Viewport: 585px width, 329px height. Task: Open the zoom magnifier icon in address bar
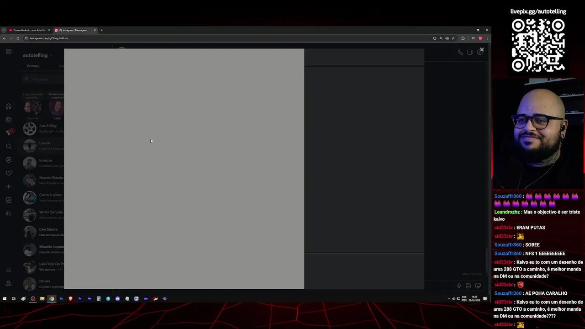[x=441, y=38]
